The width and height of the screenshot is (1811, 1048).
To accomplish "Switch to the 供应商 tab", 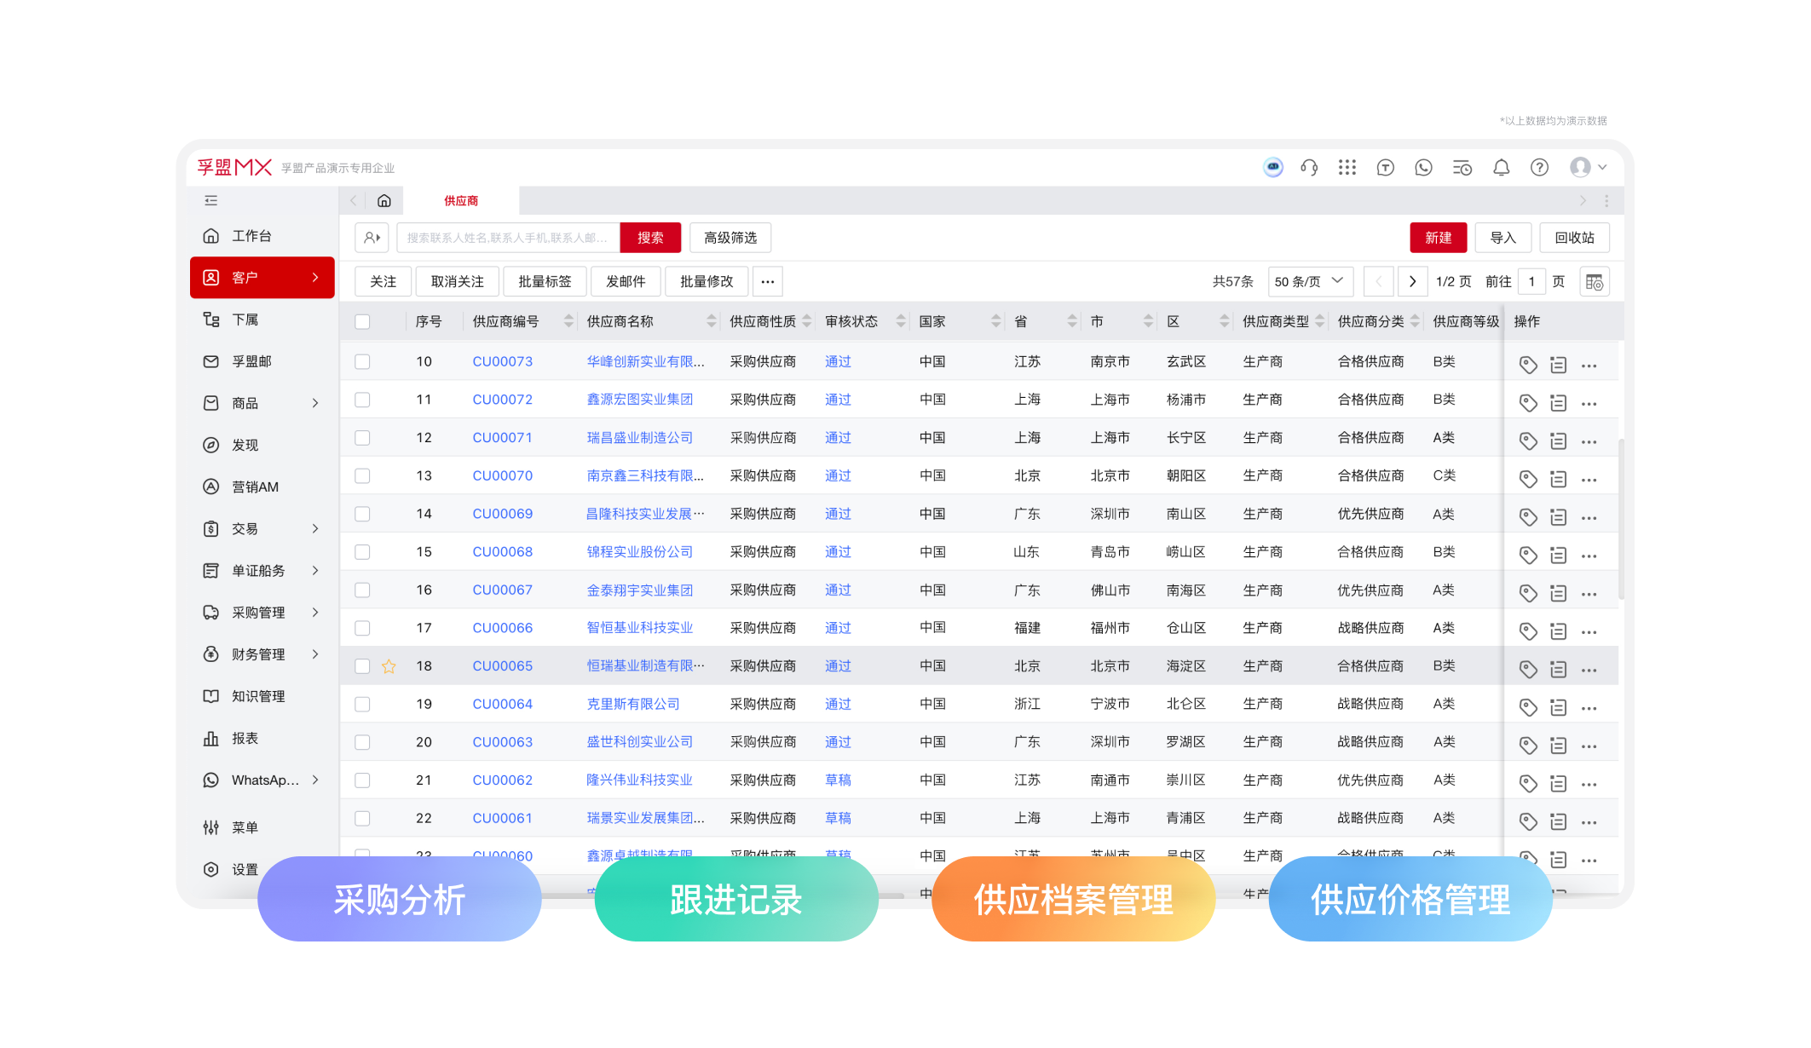I will tap(459, 200).
